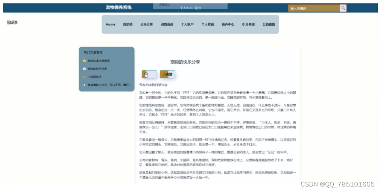Go to 救助站 page
Viewport: 380px width, 191px height.
tap(128, 24)
